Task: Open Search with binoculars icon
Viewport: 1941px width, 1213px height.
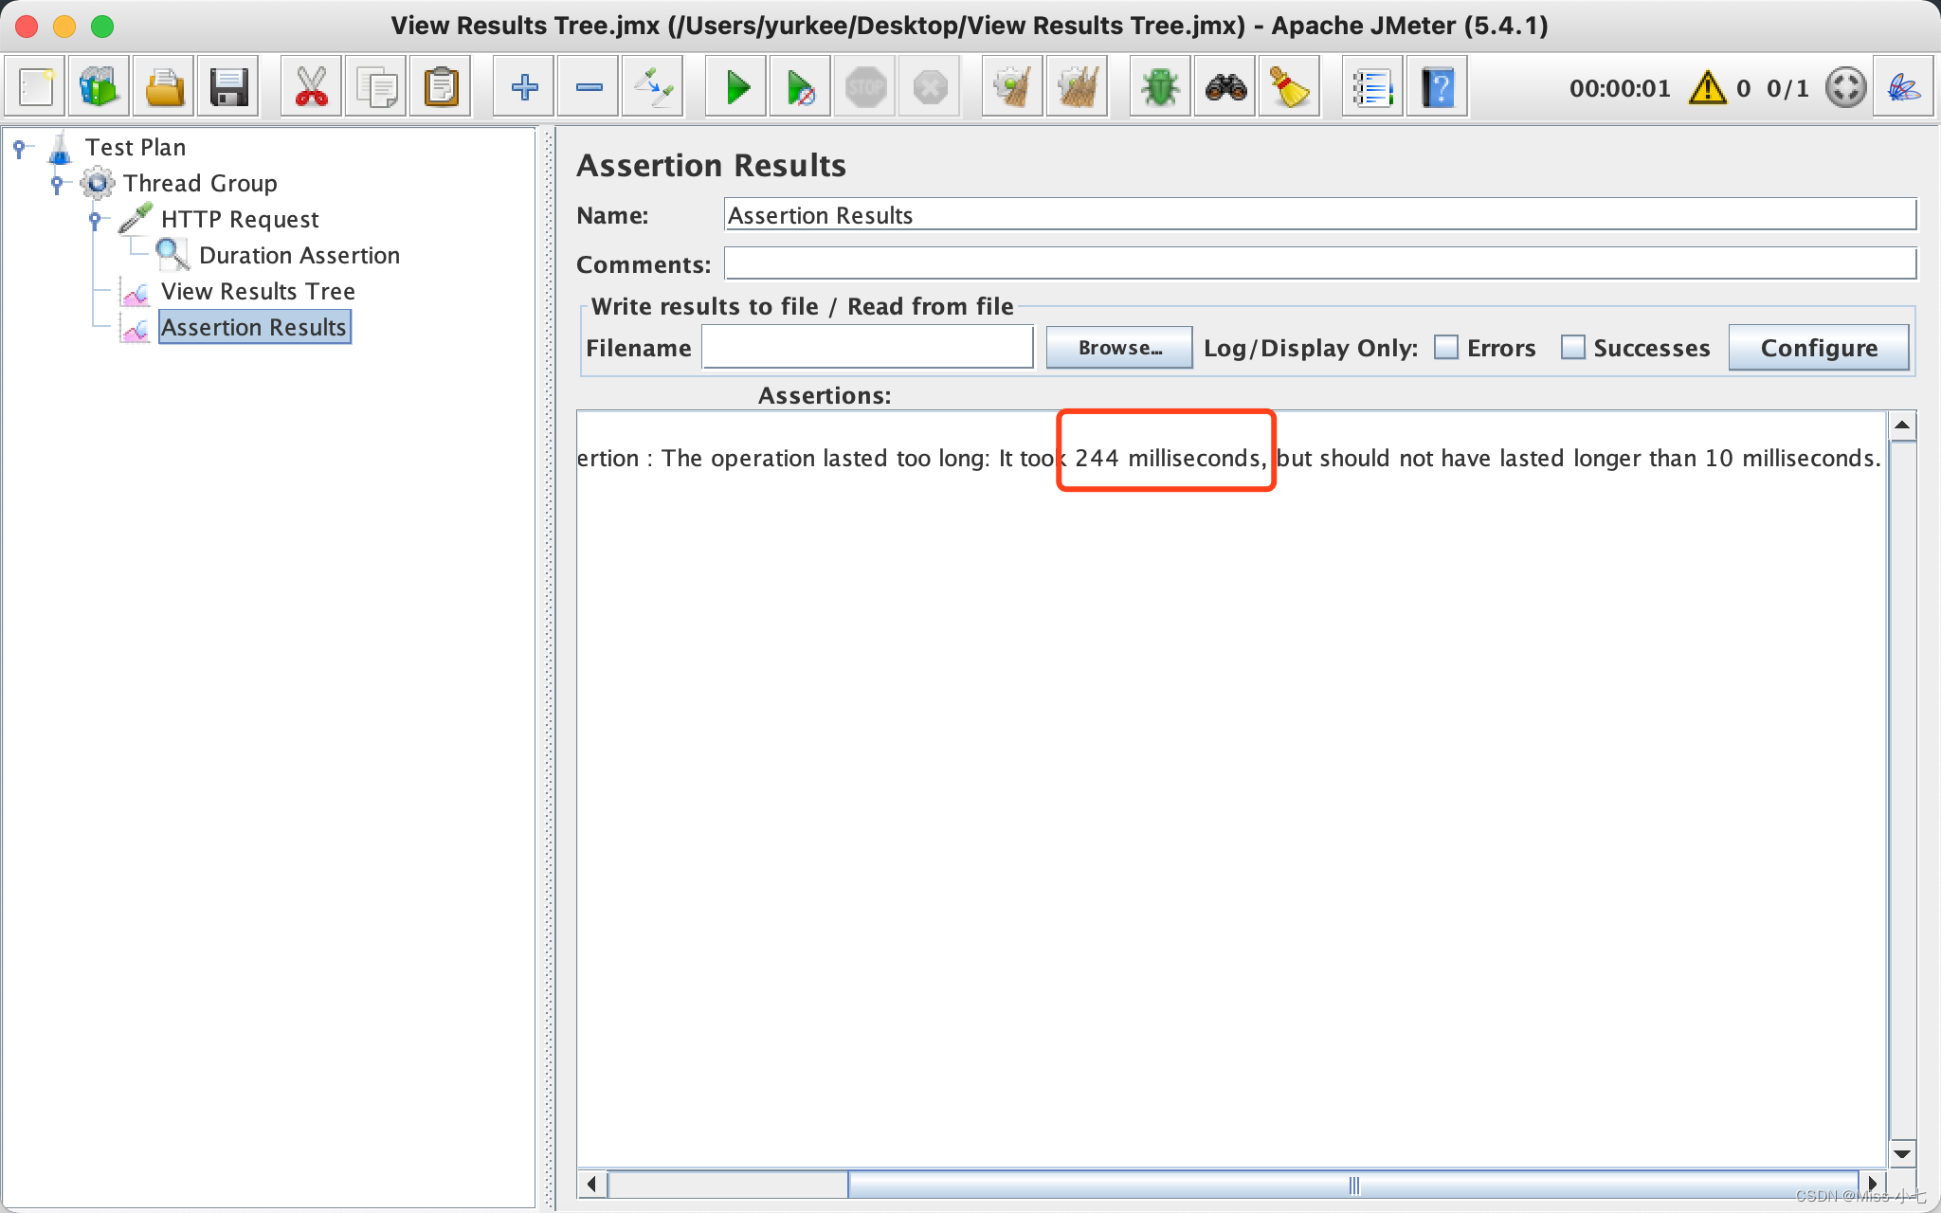Action: [1225, 88]
